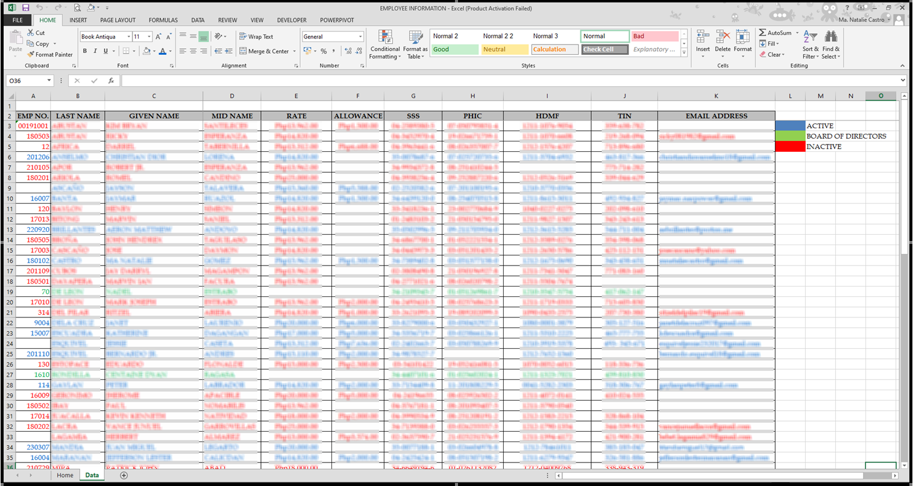Screen dimensions: 913x486
Task: Apply the Good cell style
Action: [454, 49]
